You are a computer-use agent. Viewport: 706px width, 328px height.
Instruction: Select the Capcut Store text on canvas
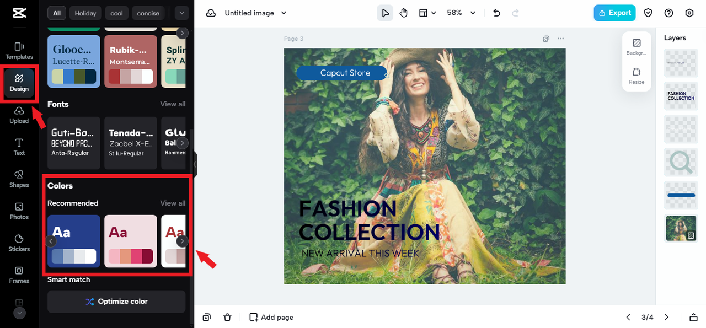(x=345, y=73)
